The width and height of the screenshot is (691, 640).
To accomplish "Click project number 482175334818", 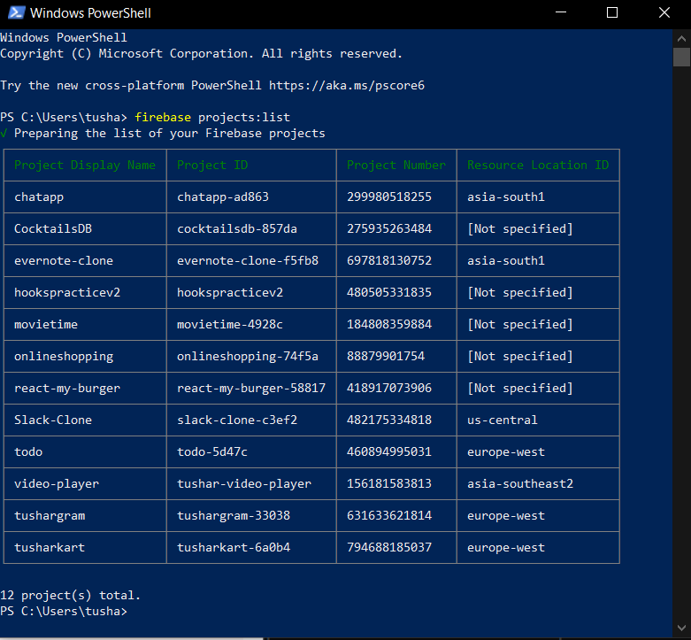I will [x=389, y=420].
